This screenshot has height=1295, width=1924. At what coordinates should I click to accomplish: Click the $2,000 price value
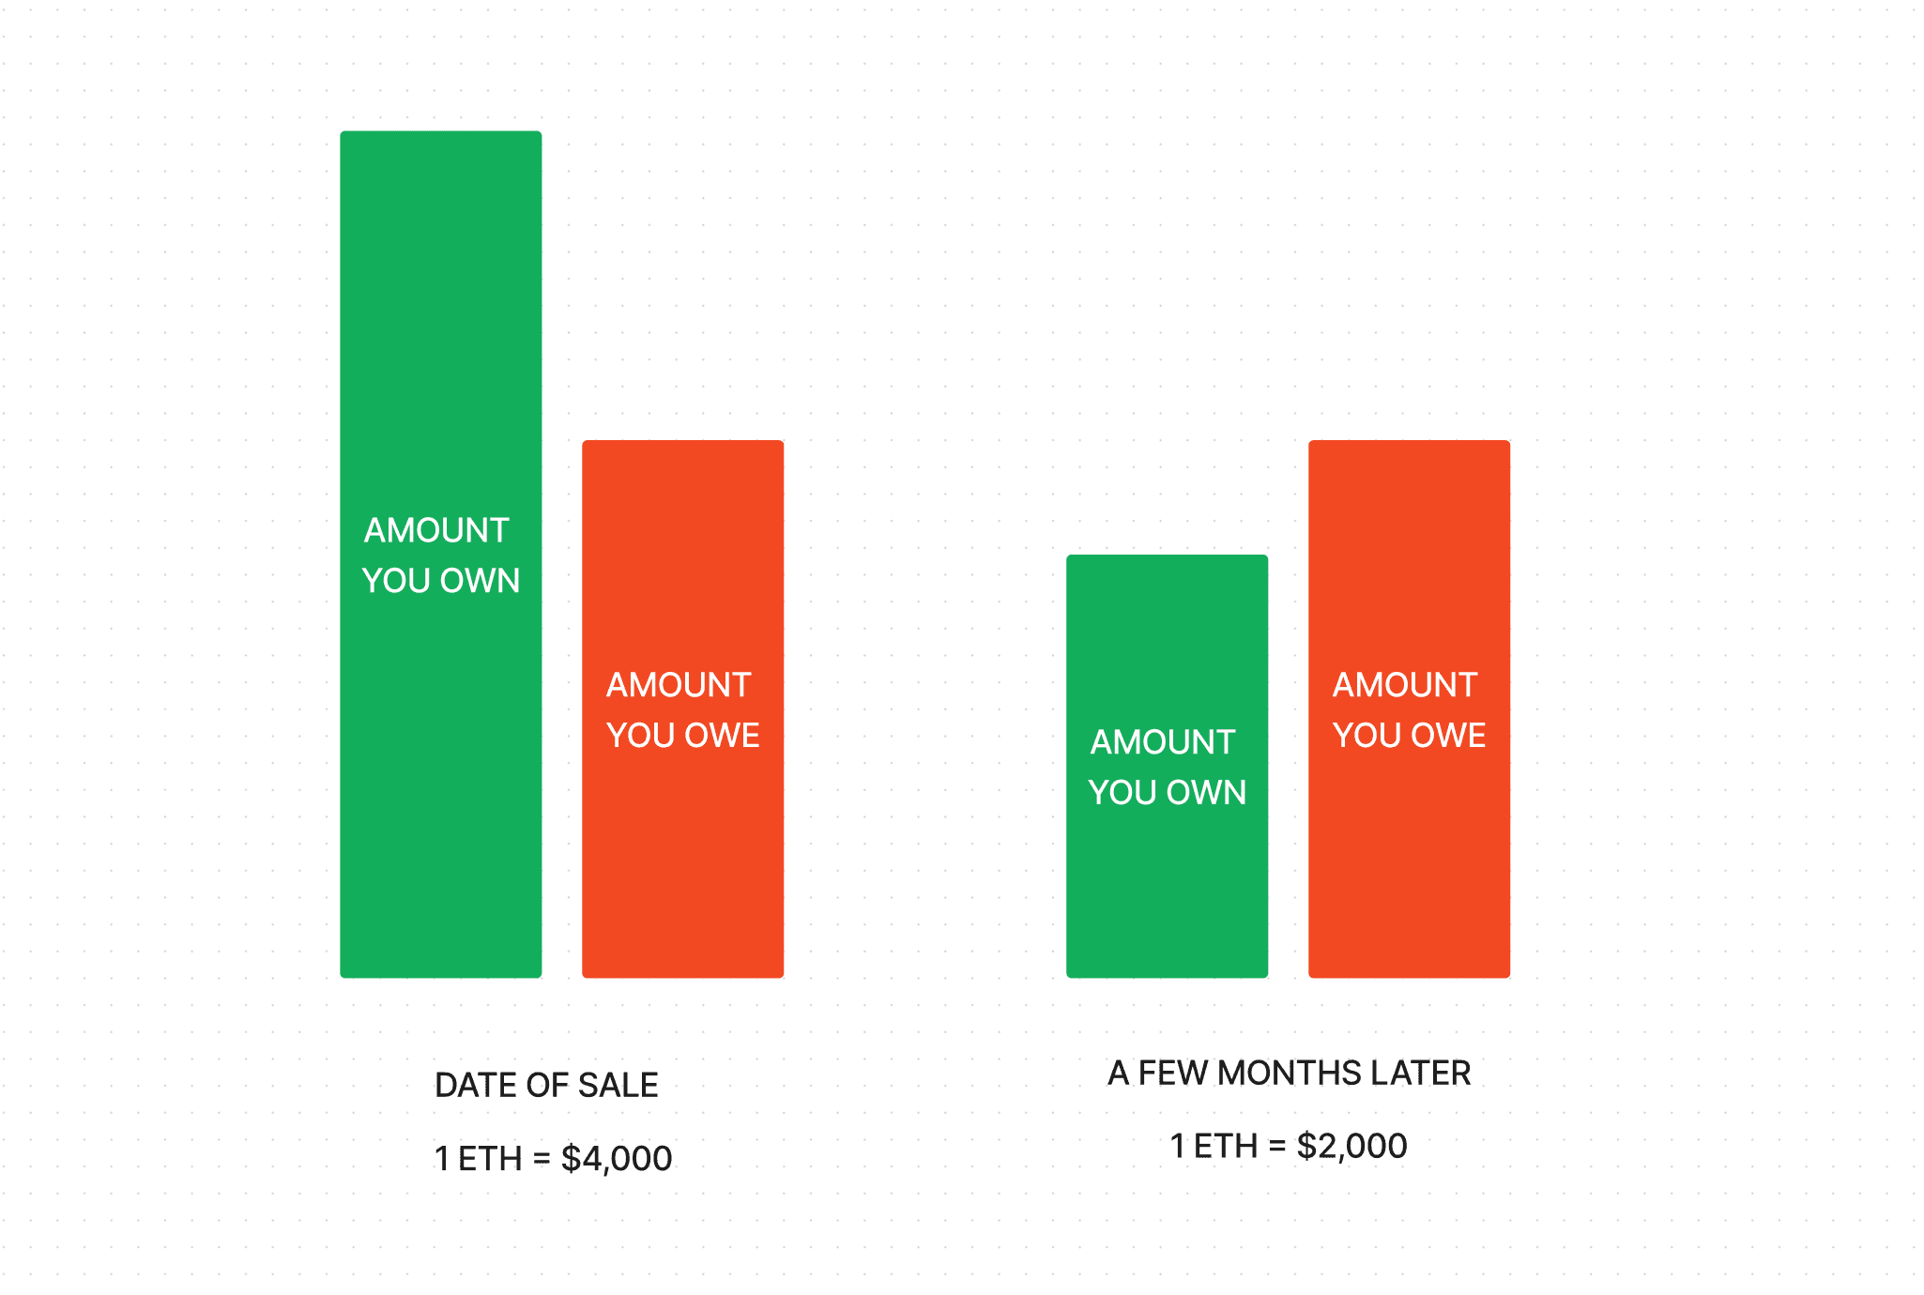click(x=1351, y=1146)
